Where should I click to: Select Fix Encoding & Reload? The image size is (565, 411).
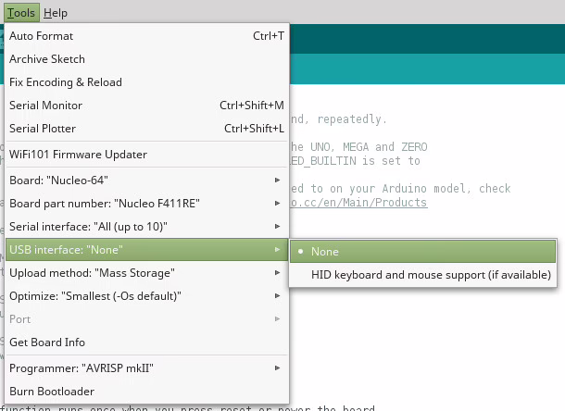click(65, 82)
